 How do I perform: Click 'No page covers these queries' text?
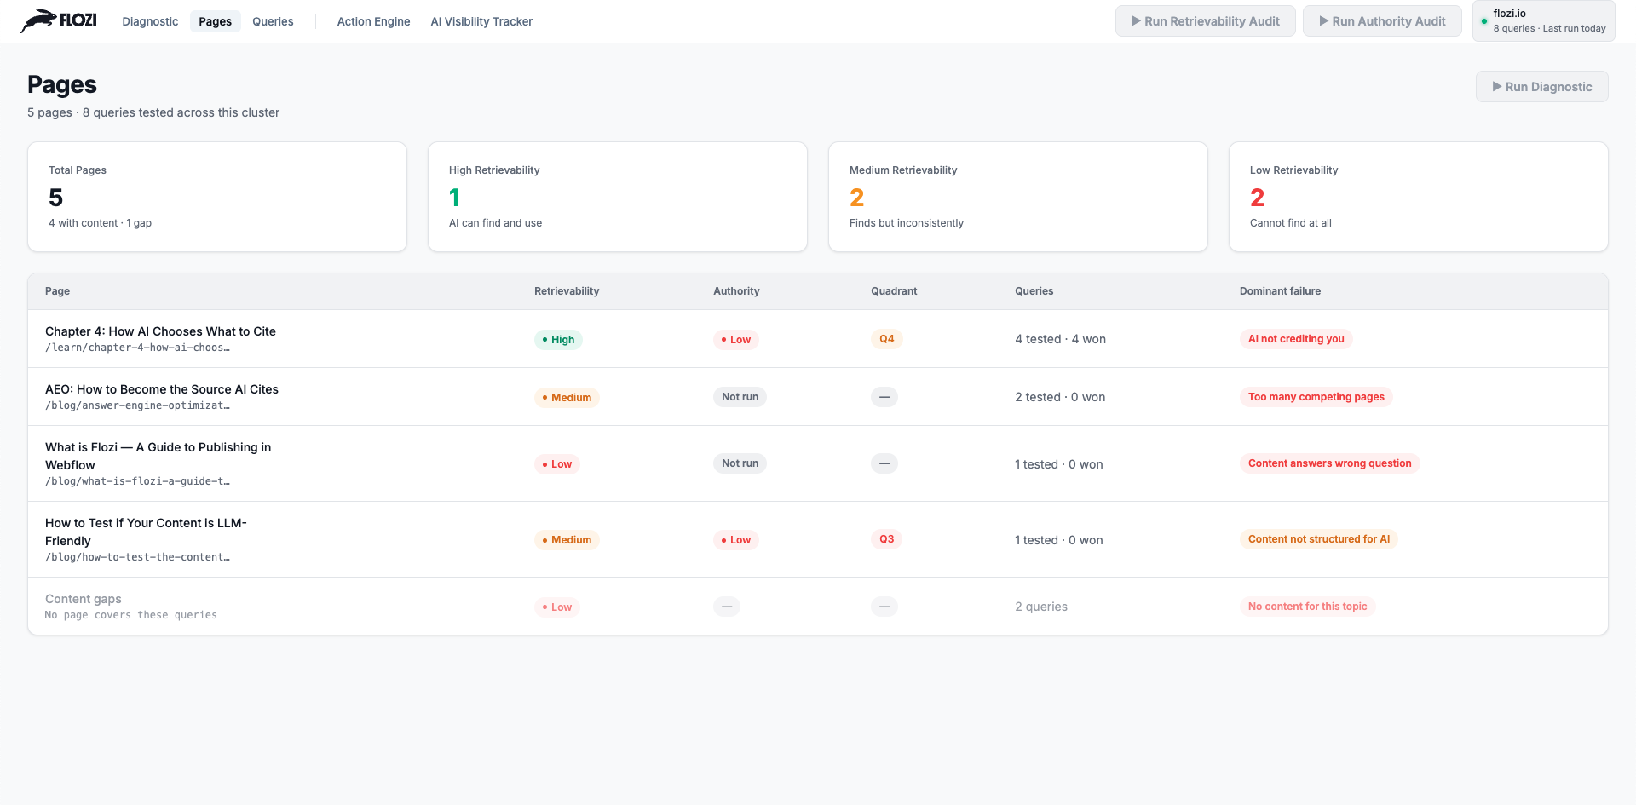pyautogui.click(x=131, y=615)
